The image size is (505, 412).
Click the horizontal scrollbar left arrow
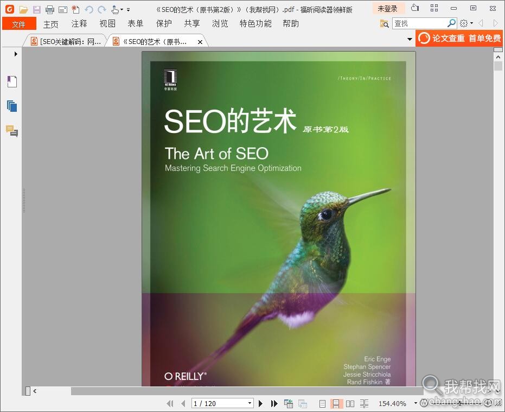tap(35, 391)
